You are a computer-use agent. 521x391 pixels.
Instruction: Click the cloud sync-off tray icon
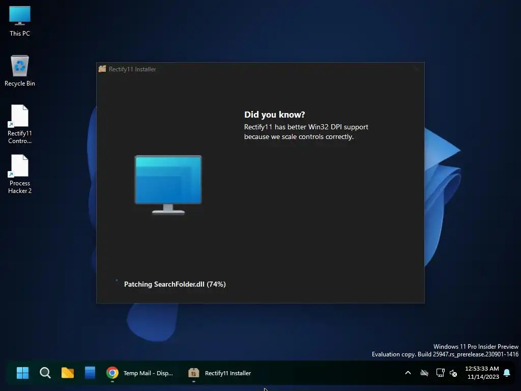(x=424, y=373)
